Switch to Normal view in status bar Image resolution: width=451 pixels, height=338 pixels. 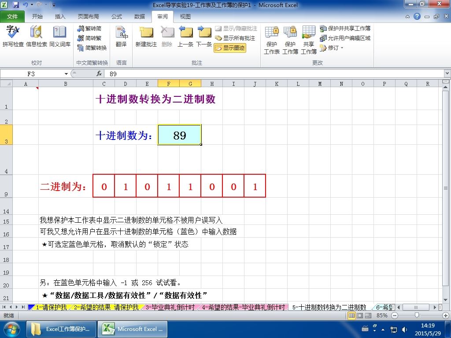point(351,316)
